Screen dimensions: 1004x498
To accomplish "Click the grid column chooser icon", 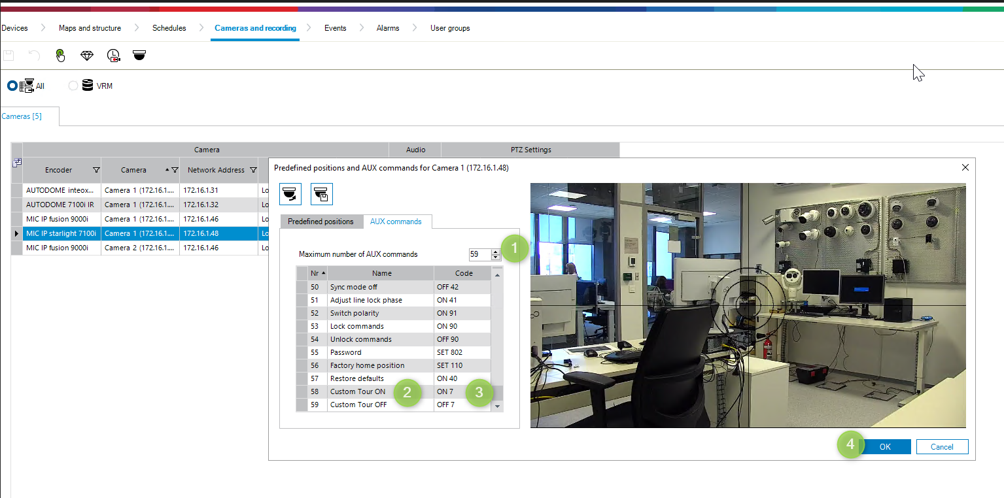I will click(x=17, y=162).
